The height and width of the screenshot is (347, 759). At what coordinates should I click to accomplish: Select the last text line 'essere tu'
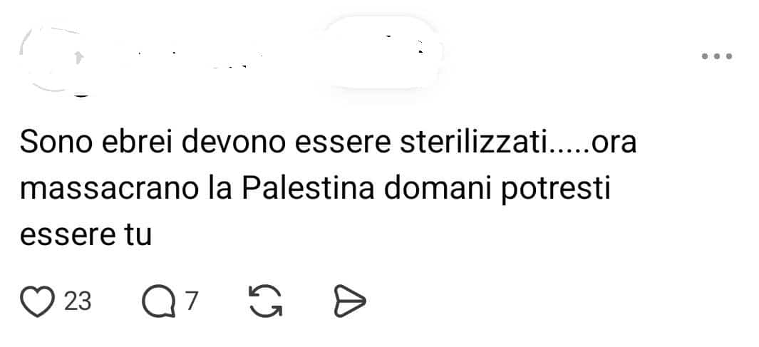tap(86, 234)
